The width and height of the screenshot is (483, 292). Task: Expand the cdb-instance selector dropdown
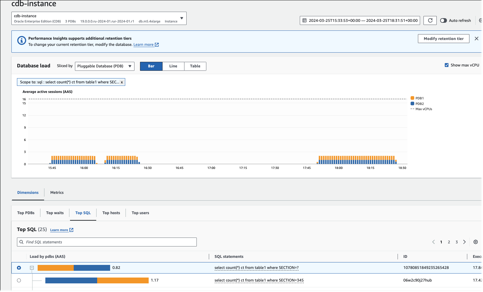click(x=182, y=18)
